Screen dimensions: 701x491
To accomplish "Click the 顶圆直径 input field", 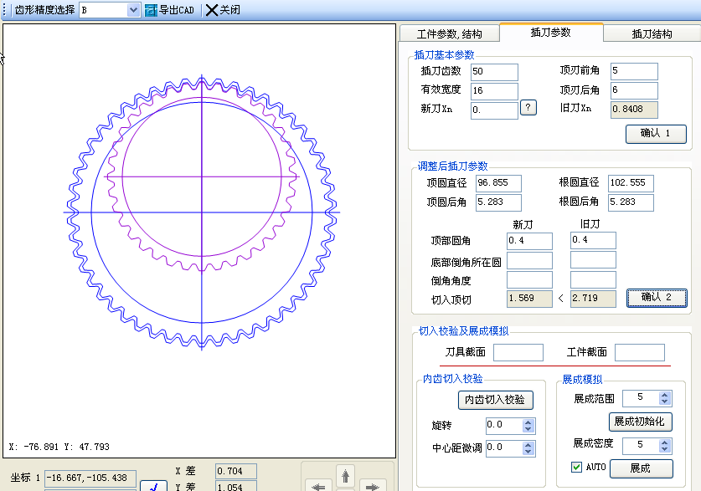I will coord(498,183).
